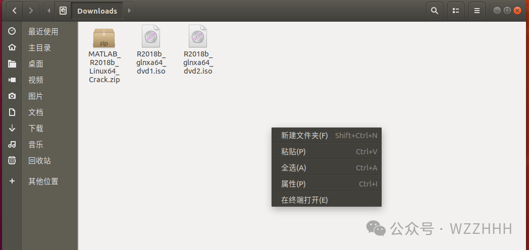Select the R2018b_glnxa64_dvd1.iso file name
529x250 pixels.
click(151, 62)
